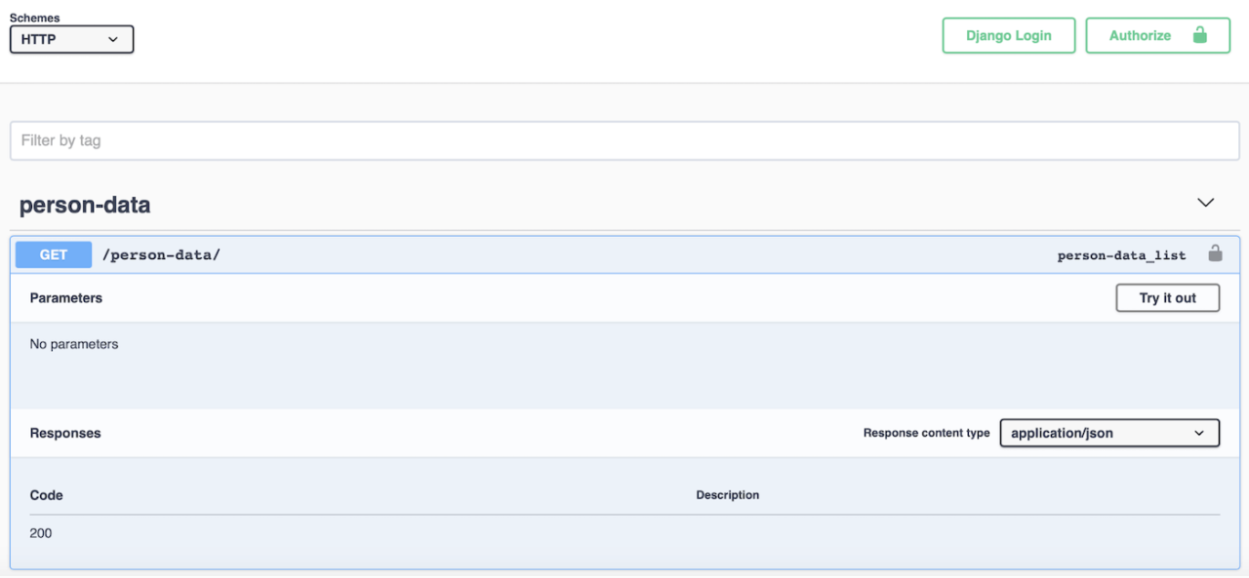Click the 200 response code row

pyautogui.click(x=40, y=533)
